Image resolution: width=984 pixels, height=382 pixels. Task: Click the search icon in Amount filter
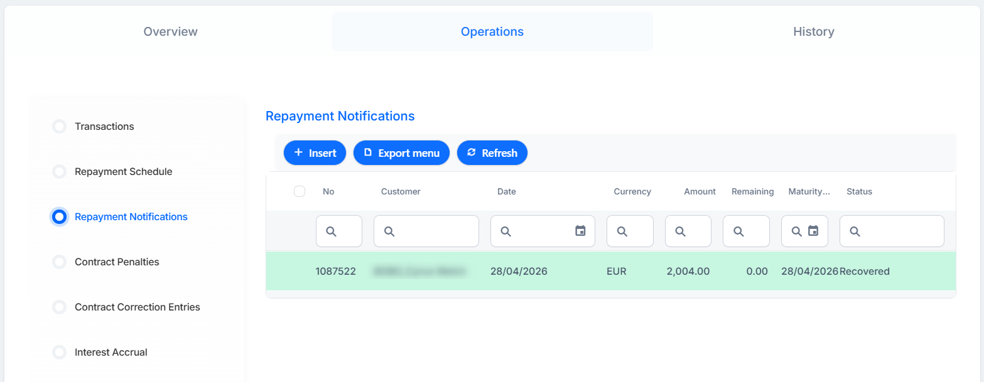pos(680,231)
